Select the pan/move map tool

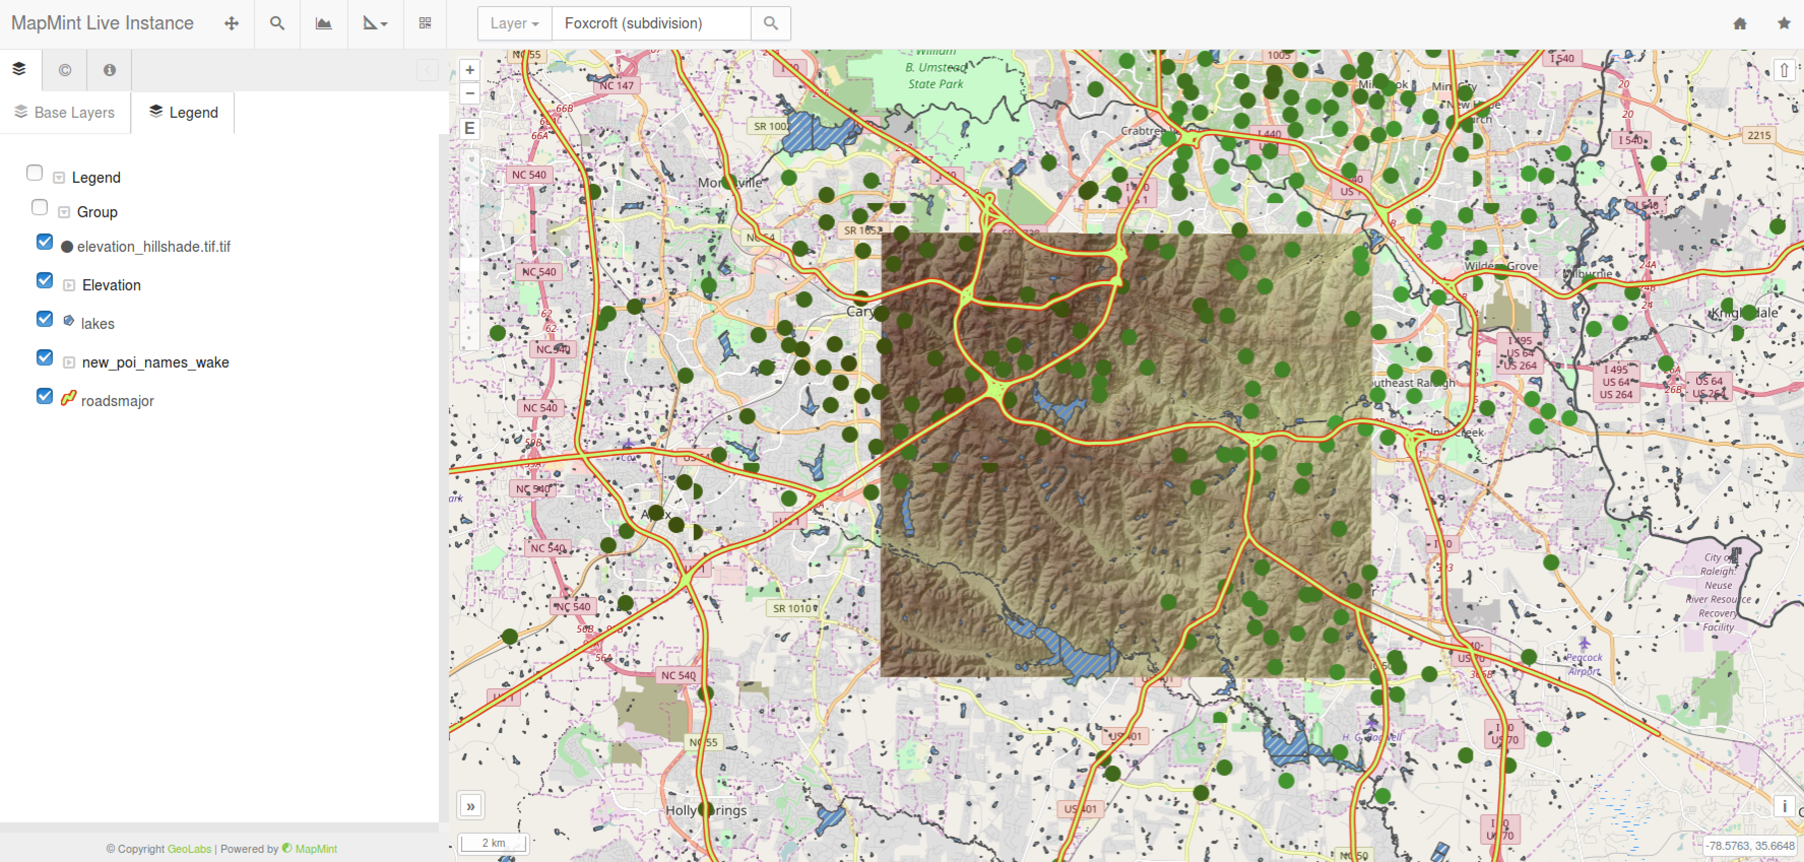231,24
